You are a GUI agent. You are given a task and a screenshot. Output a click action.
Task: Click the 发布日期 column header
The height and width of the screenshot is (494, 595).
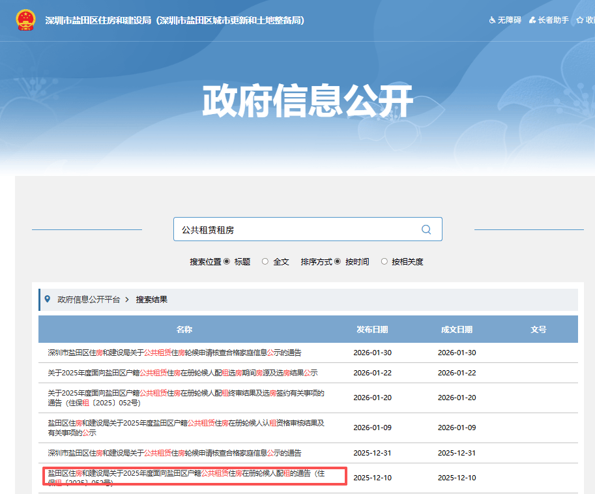coord(373,329)
